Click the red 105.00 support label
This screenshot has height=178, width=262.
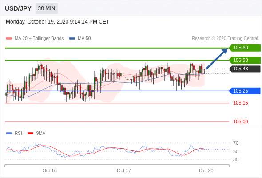point(240,121)
